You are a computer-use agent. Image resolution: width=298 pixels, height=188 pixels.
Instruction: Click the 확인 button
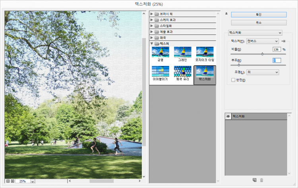(x=259, y=14)
